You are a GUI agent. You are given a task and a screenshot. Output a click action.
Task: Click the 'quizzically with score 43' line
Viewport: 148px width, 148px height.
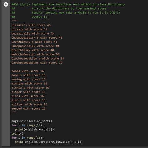pyautogui.click(x=32, y=34)
